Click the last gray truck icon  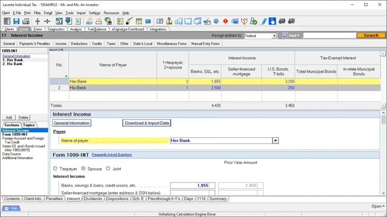(x=291, y=22)
